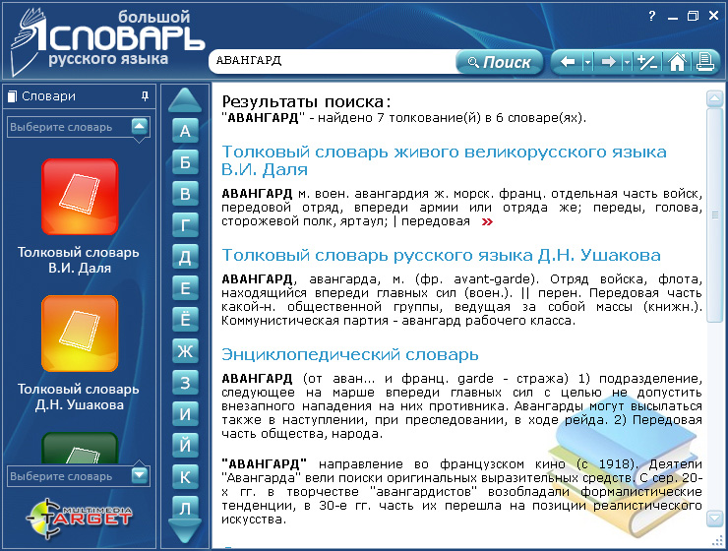Click the Результаты поиска heading
Viewport: 728px width, 551px height.
point(306,101)
